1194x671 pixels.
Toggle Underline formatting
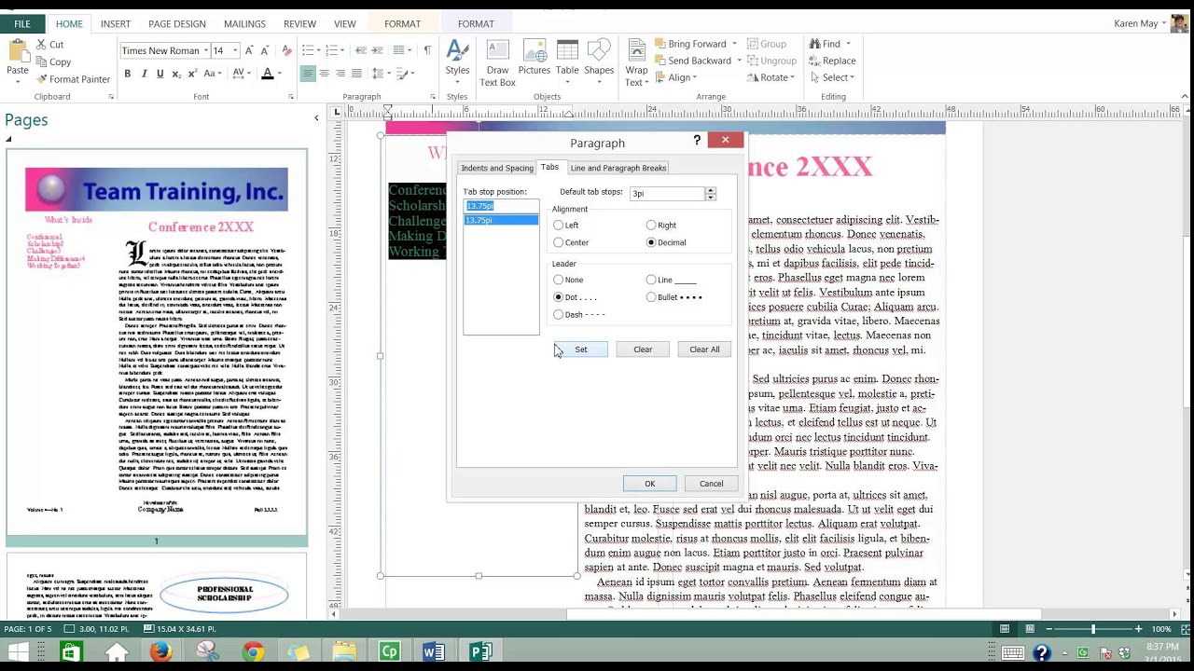pos(160,74)
